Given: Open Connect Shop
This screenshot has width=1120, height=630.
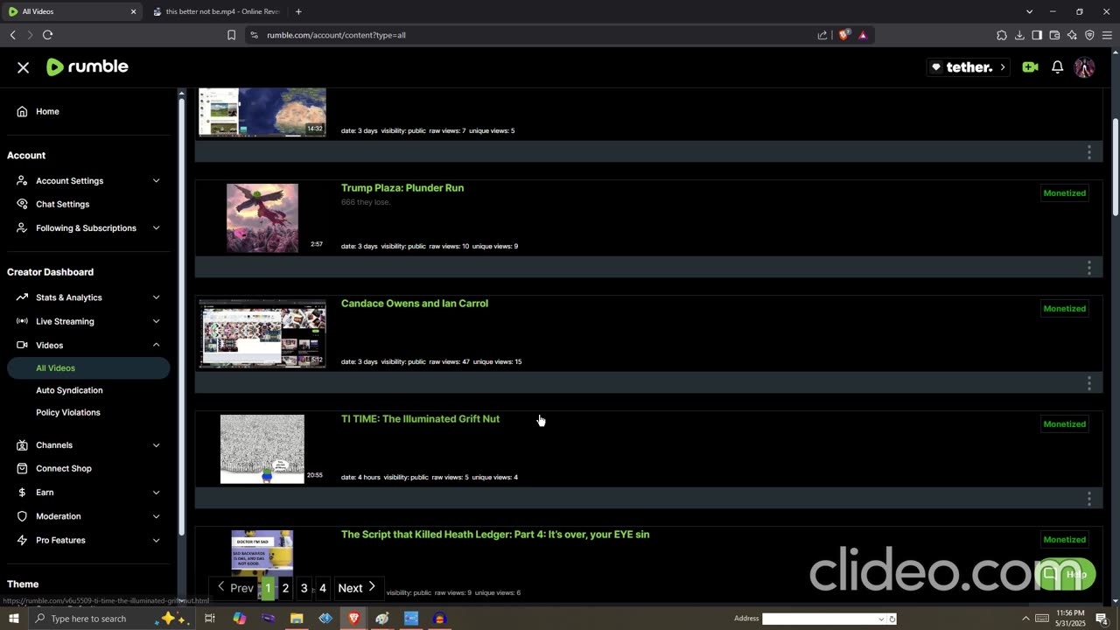Looking at the screenshot, I should coord(63,468).
